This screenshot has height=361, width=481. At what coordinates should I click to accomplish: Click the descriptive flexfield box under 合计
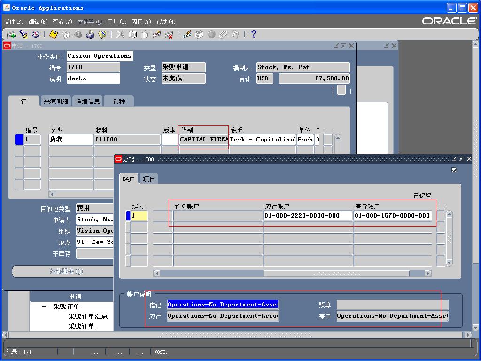[341, 90]
